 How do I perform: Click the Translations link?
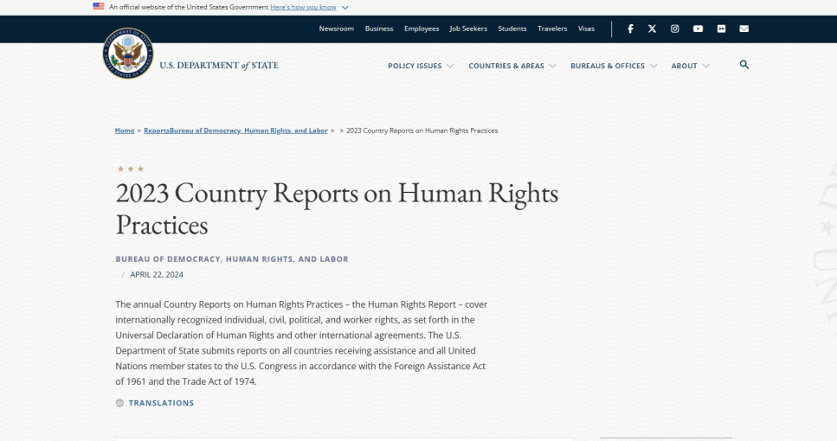coord(161,403)
